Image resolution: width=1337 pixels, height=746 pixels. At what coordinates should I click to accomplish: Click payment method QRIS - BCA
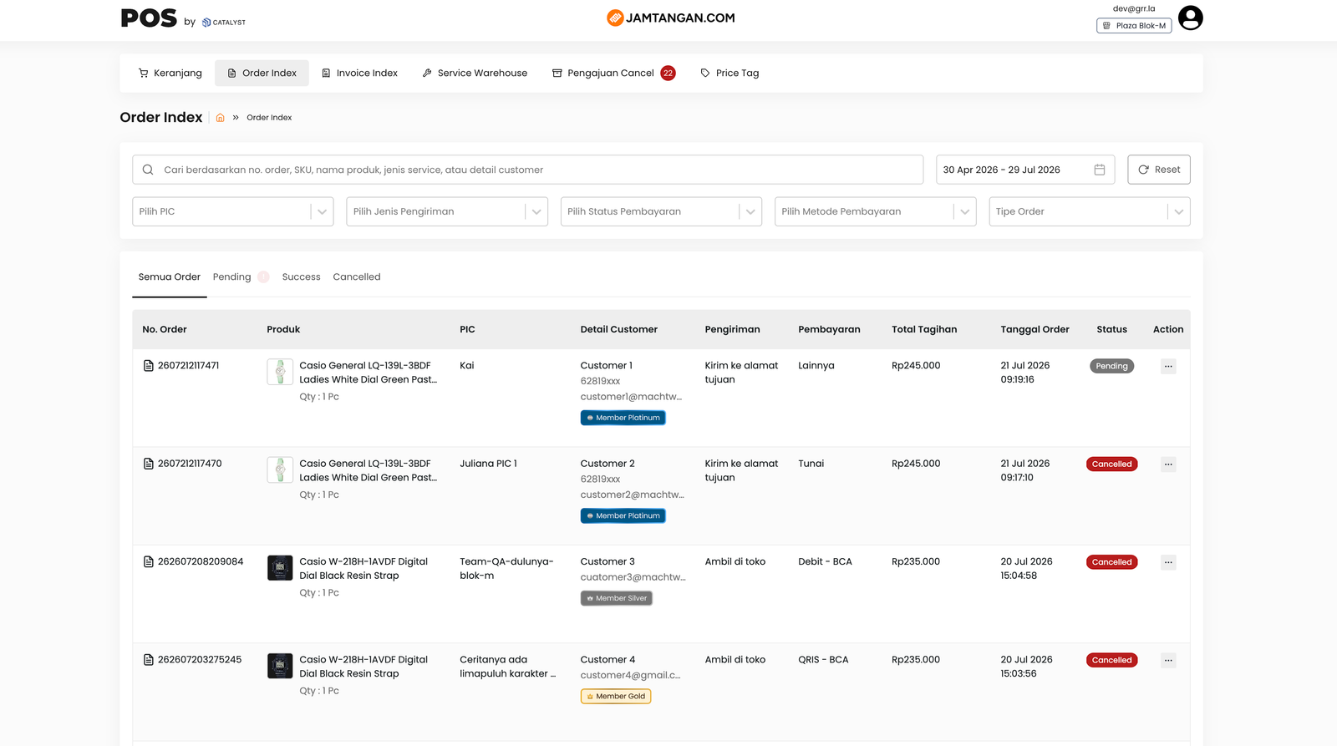point(823,660)
